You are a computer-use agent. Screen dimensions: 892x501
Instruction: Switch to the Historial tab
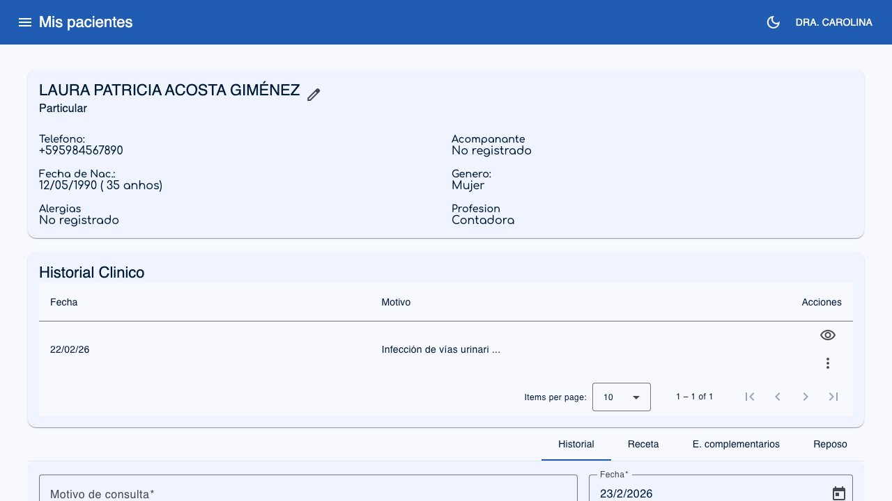576,444
